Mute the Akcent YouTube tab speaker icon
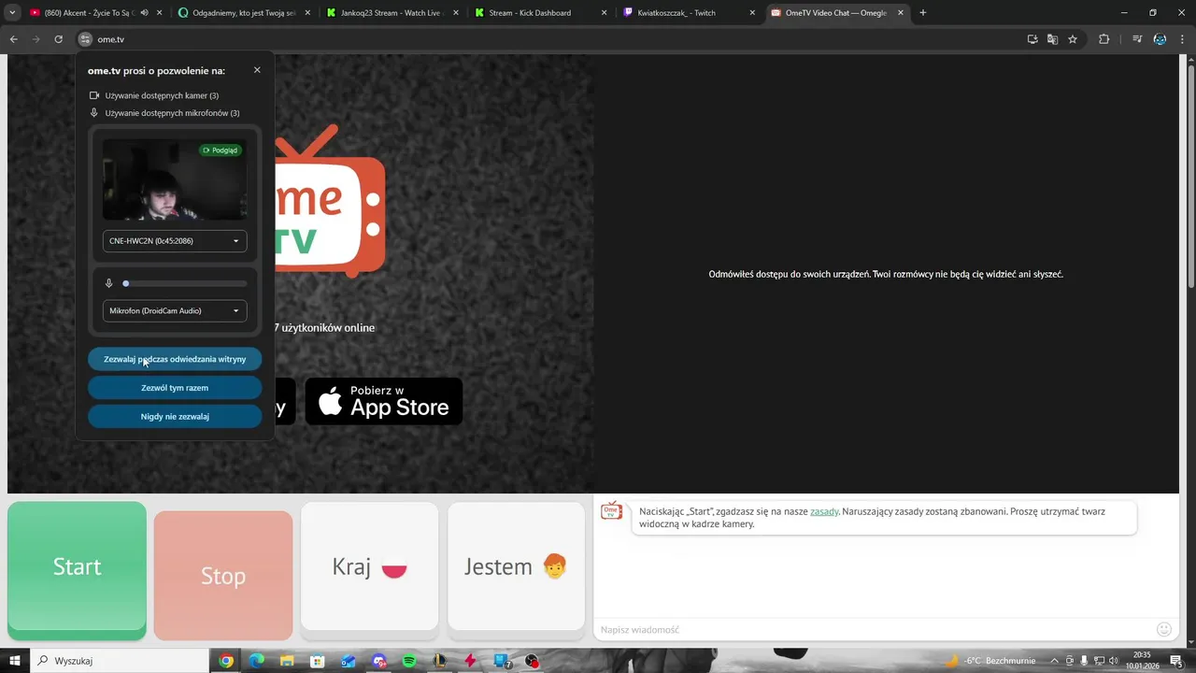This screenshot has width=1196, height=673. (144, 13)
